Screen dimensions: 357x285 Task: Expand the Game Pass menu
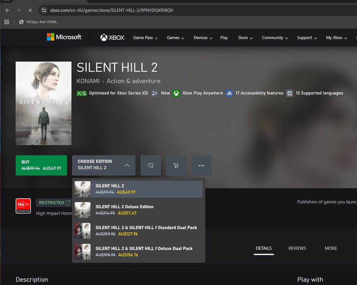coord(145,38)
